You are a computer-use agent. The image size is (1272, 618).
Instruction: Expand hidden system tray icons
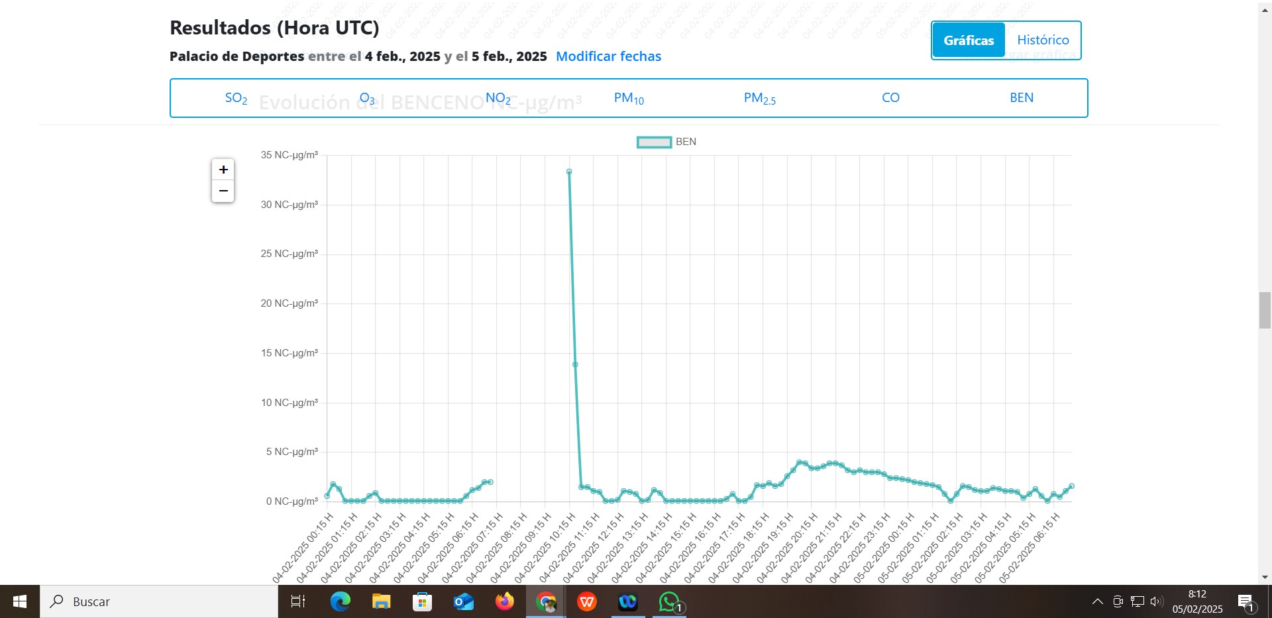pyautogui.click(x=1098, y=601)
